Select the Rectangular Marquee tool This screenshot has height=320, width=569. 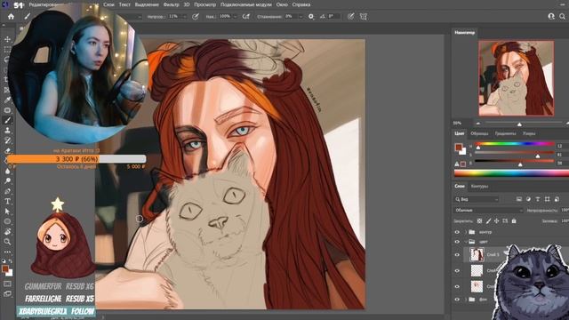coord(7,50)
